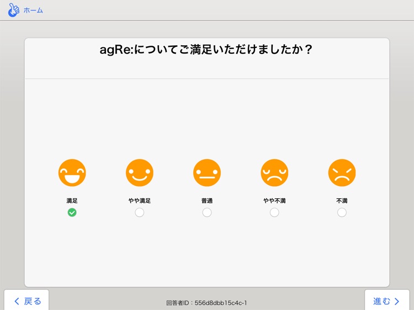414x310 pixels.
Task: Click the 回答者ID text at bottom
Action: (206, 303)
